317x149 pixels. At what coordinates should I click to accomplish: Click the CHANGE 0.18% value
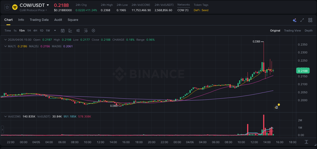point(130,40)
